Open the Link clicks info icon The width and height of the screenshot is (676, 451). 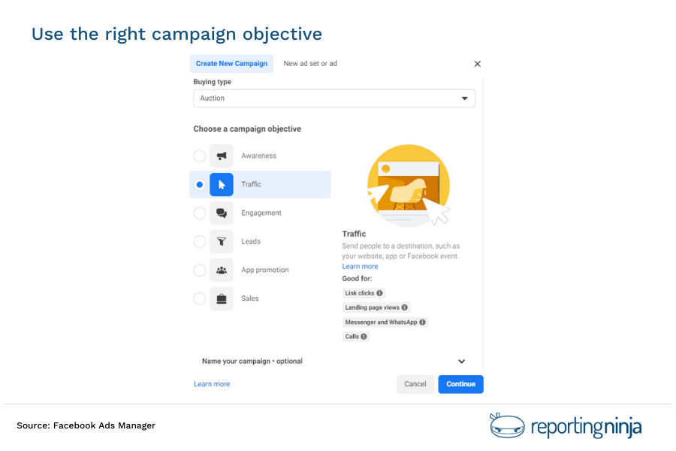380,292
